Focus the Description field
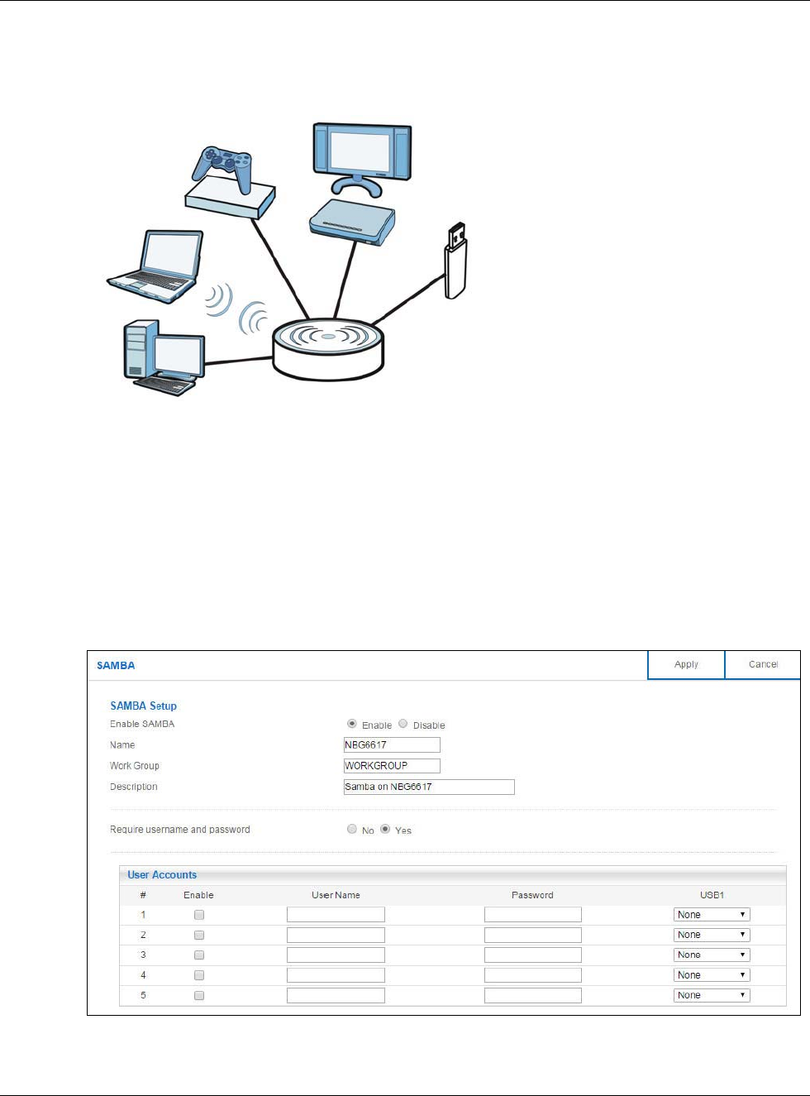Image resolution: width=810 pixels, height=1096 pixels. [429, 787]
